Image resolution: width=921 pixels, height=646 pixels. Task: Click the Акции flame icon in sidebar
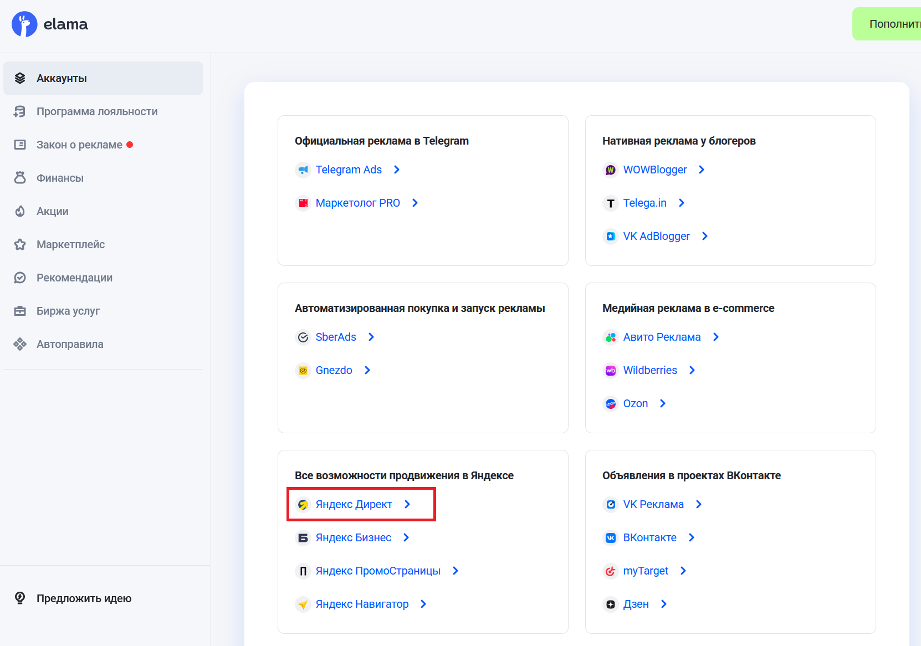20,211
